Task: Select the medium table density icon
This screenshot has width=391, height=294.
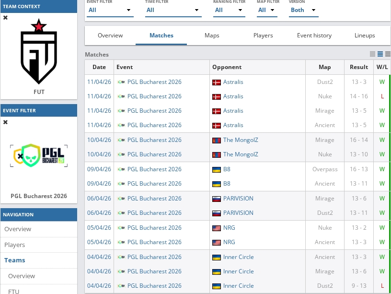Action: pyautogui.click(x=380, y=54)
